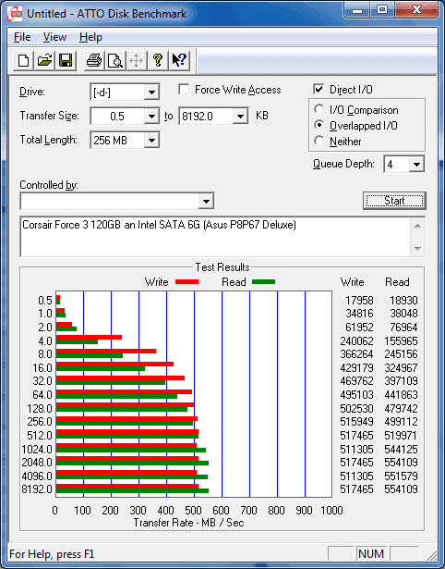Expand the Drive dropdown list
This screenshot has height=569, width=445.
(151, 93)
